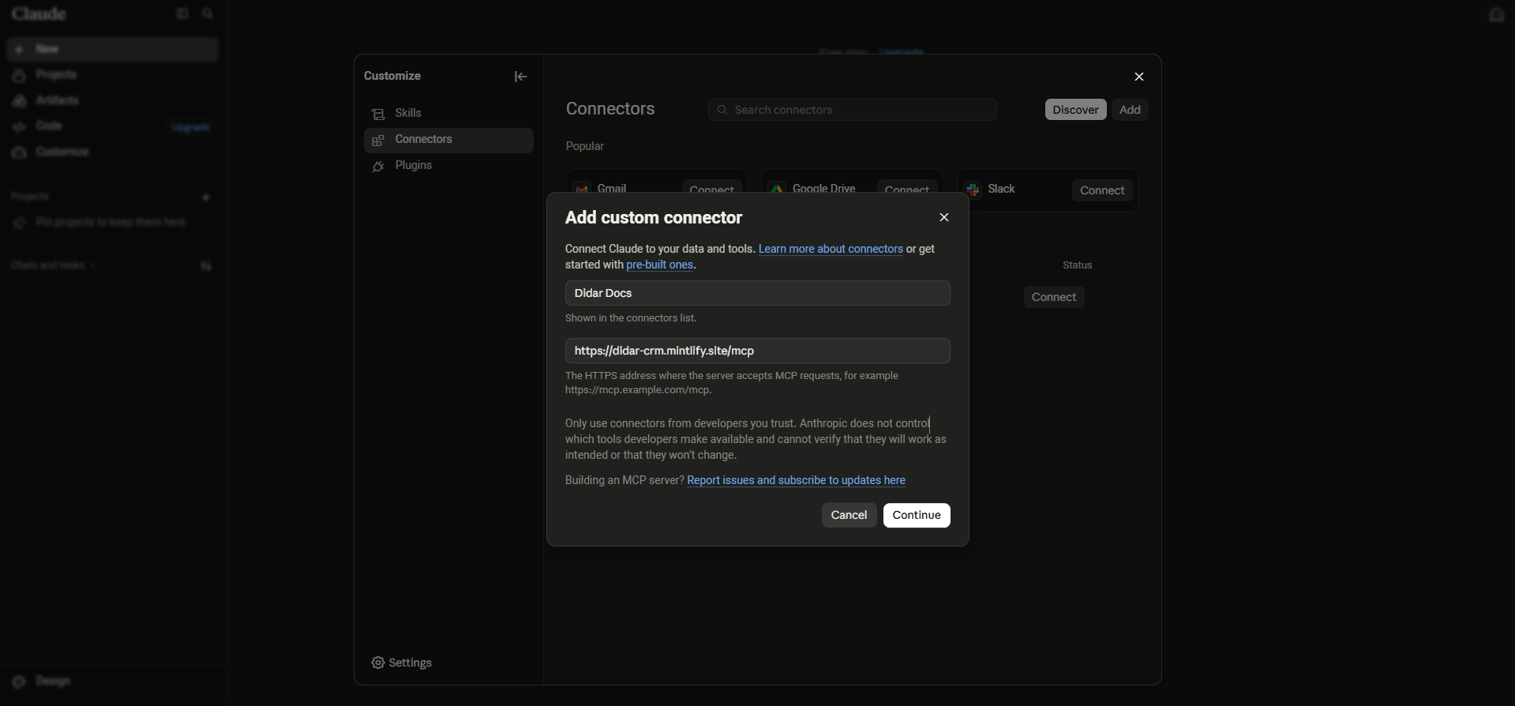Viewport: 1515px width, 706px height.
Task: Click Continue to add the connector
Action: point(917,515)
